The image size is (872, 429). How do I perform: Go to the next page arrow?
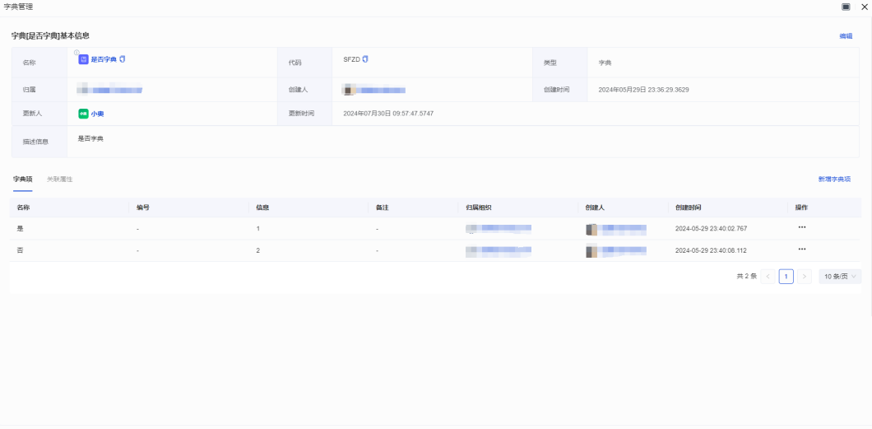coord(805,277)
